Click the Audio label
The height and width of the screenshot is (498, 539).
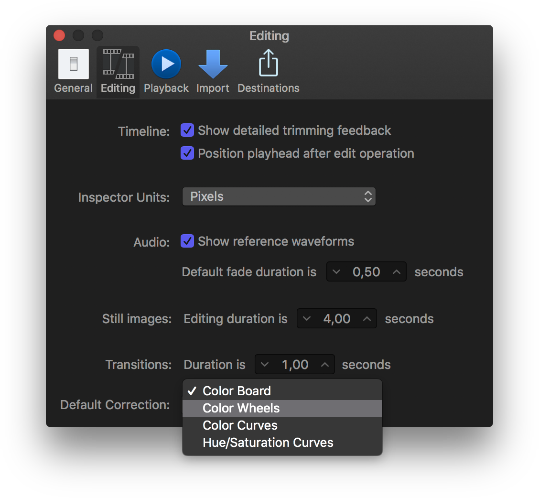point(151,242)
